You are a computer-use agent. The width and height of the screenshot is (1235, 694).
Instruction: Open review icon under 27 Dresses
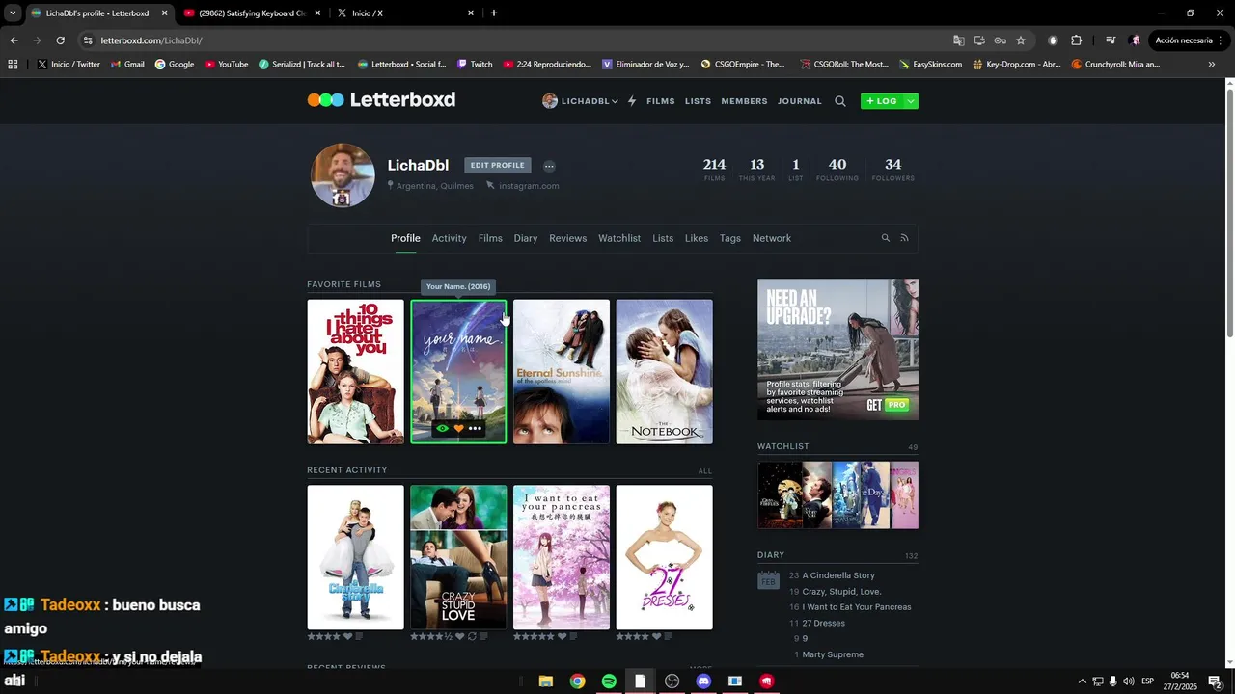pyautogui.click(x=669, y=636)
